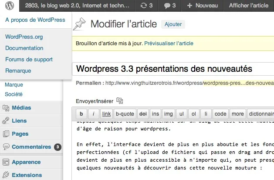This screenshot has width=274, height=180.
Task: Click Prévisualiser l'article link
Action: 169,43
